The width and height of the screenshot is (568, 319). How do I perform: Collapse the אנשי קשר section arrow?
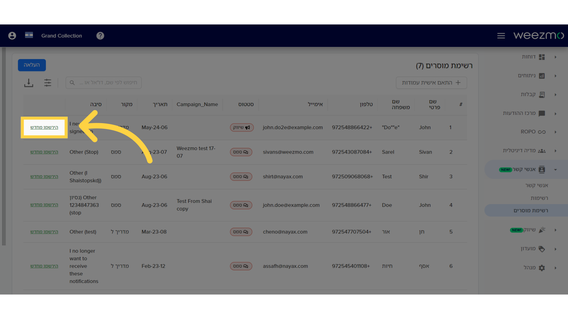coord(556,170)
